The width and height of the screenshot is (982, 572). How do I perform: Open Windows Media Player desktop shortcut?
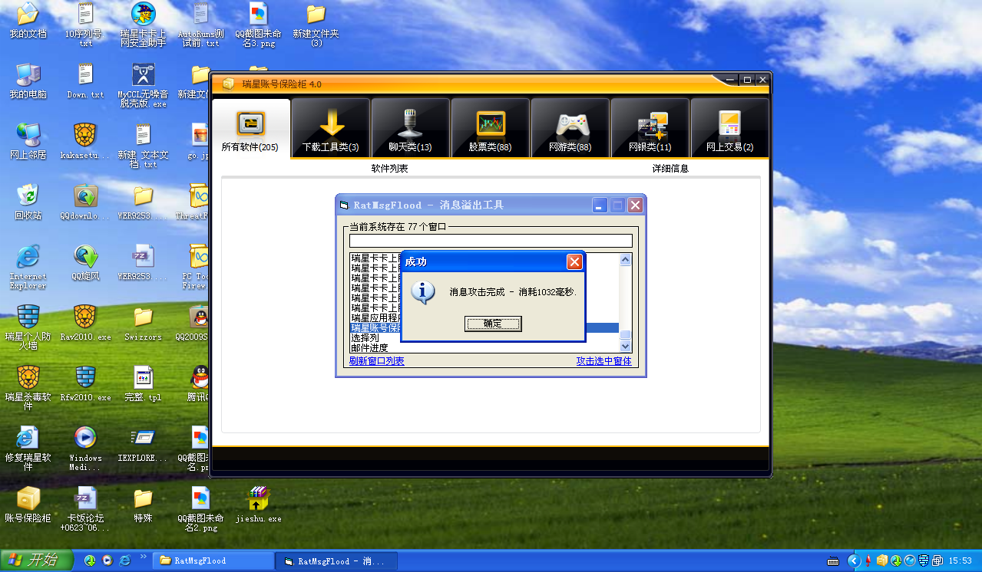coord(85,448)
